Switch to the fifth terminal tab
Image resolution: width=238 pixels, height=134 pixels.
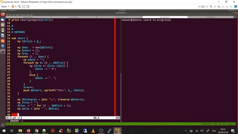click(x=211, y=17)
